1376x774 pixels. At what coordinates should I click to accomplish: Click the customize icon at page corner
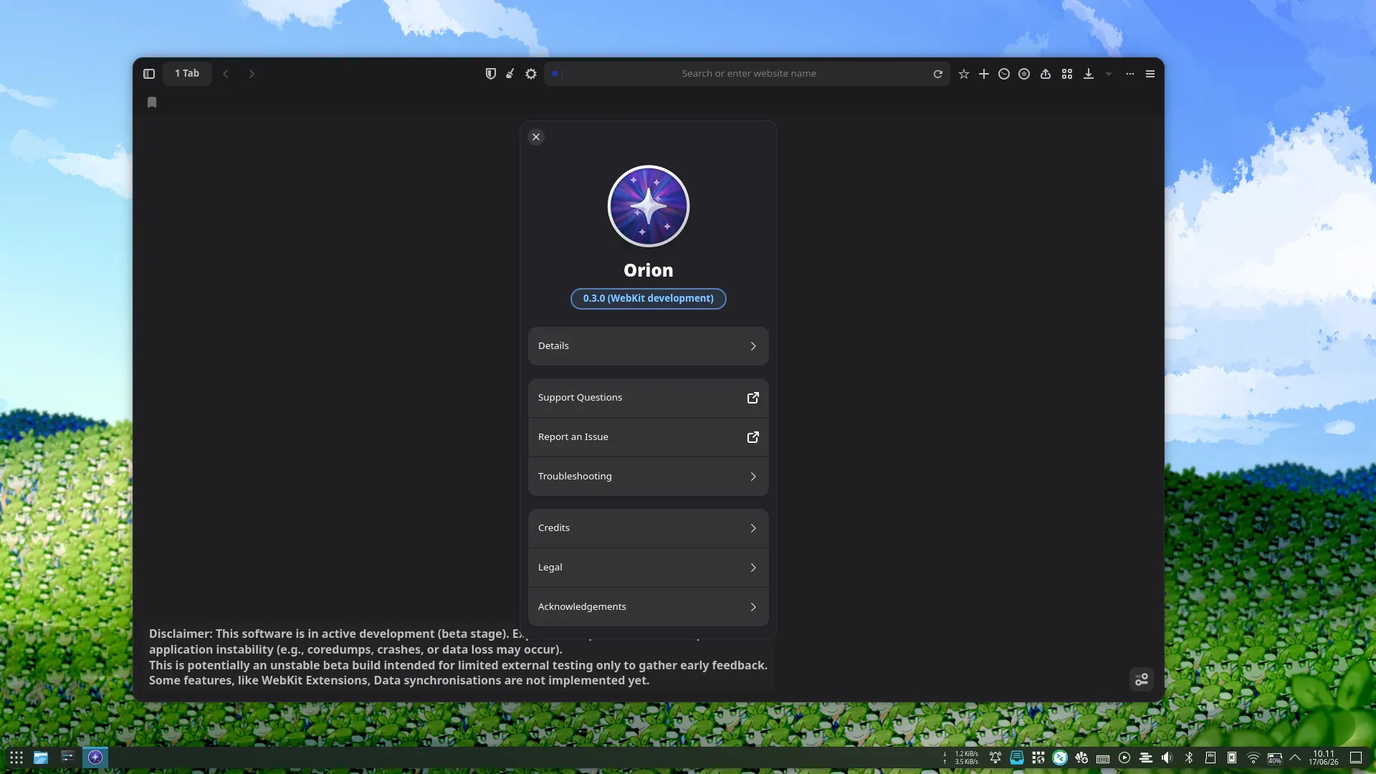pyautogui.click(x=1142, y=679)
